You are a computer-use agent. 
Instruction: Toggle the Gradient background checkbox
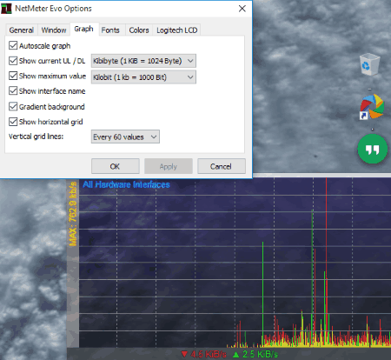click(x=13, y=106)
